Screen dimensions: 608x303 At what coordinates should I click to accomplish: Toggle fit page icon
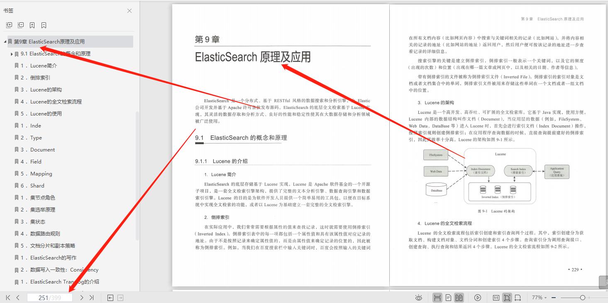507,298
